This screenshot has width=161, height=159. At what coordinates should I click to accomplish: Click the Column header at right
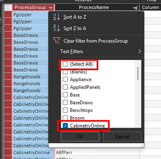(150, 7)
